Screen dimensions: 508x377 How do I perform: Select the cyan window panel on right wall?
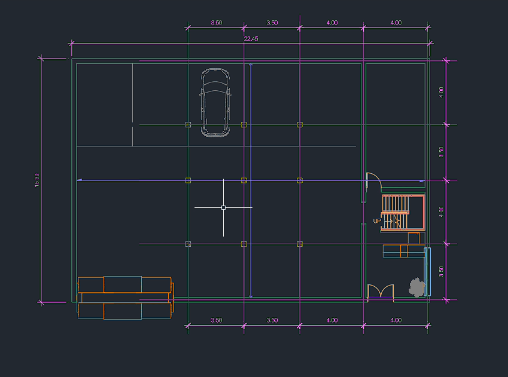[x=427, y=272]
